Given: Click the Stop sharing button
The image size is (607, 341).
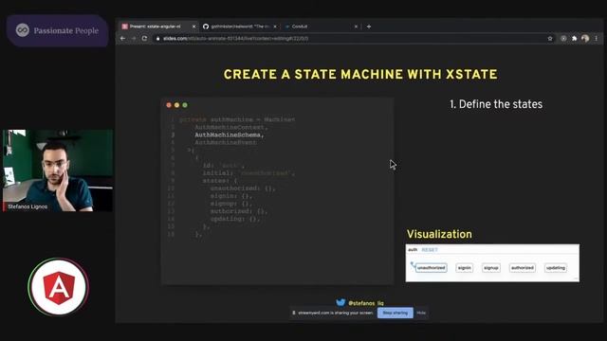Looking at the screenshot, I should (395, 313).
